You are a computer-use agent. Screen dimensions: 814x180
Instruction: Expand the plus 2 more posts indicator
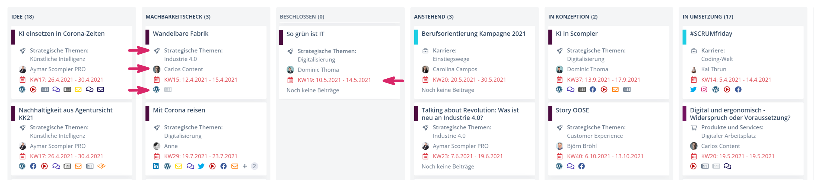254,166
